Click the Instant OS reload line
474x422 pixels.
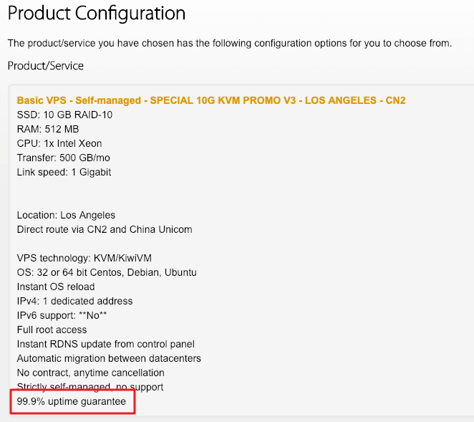pos(56,287)
